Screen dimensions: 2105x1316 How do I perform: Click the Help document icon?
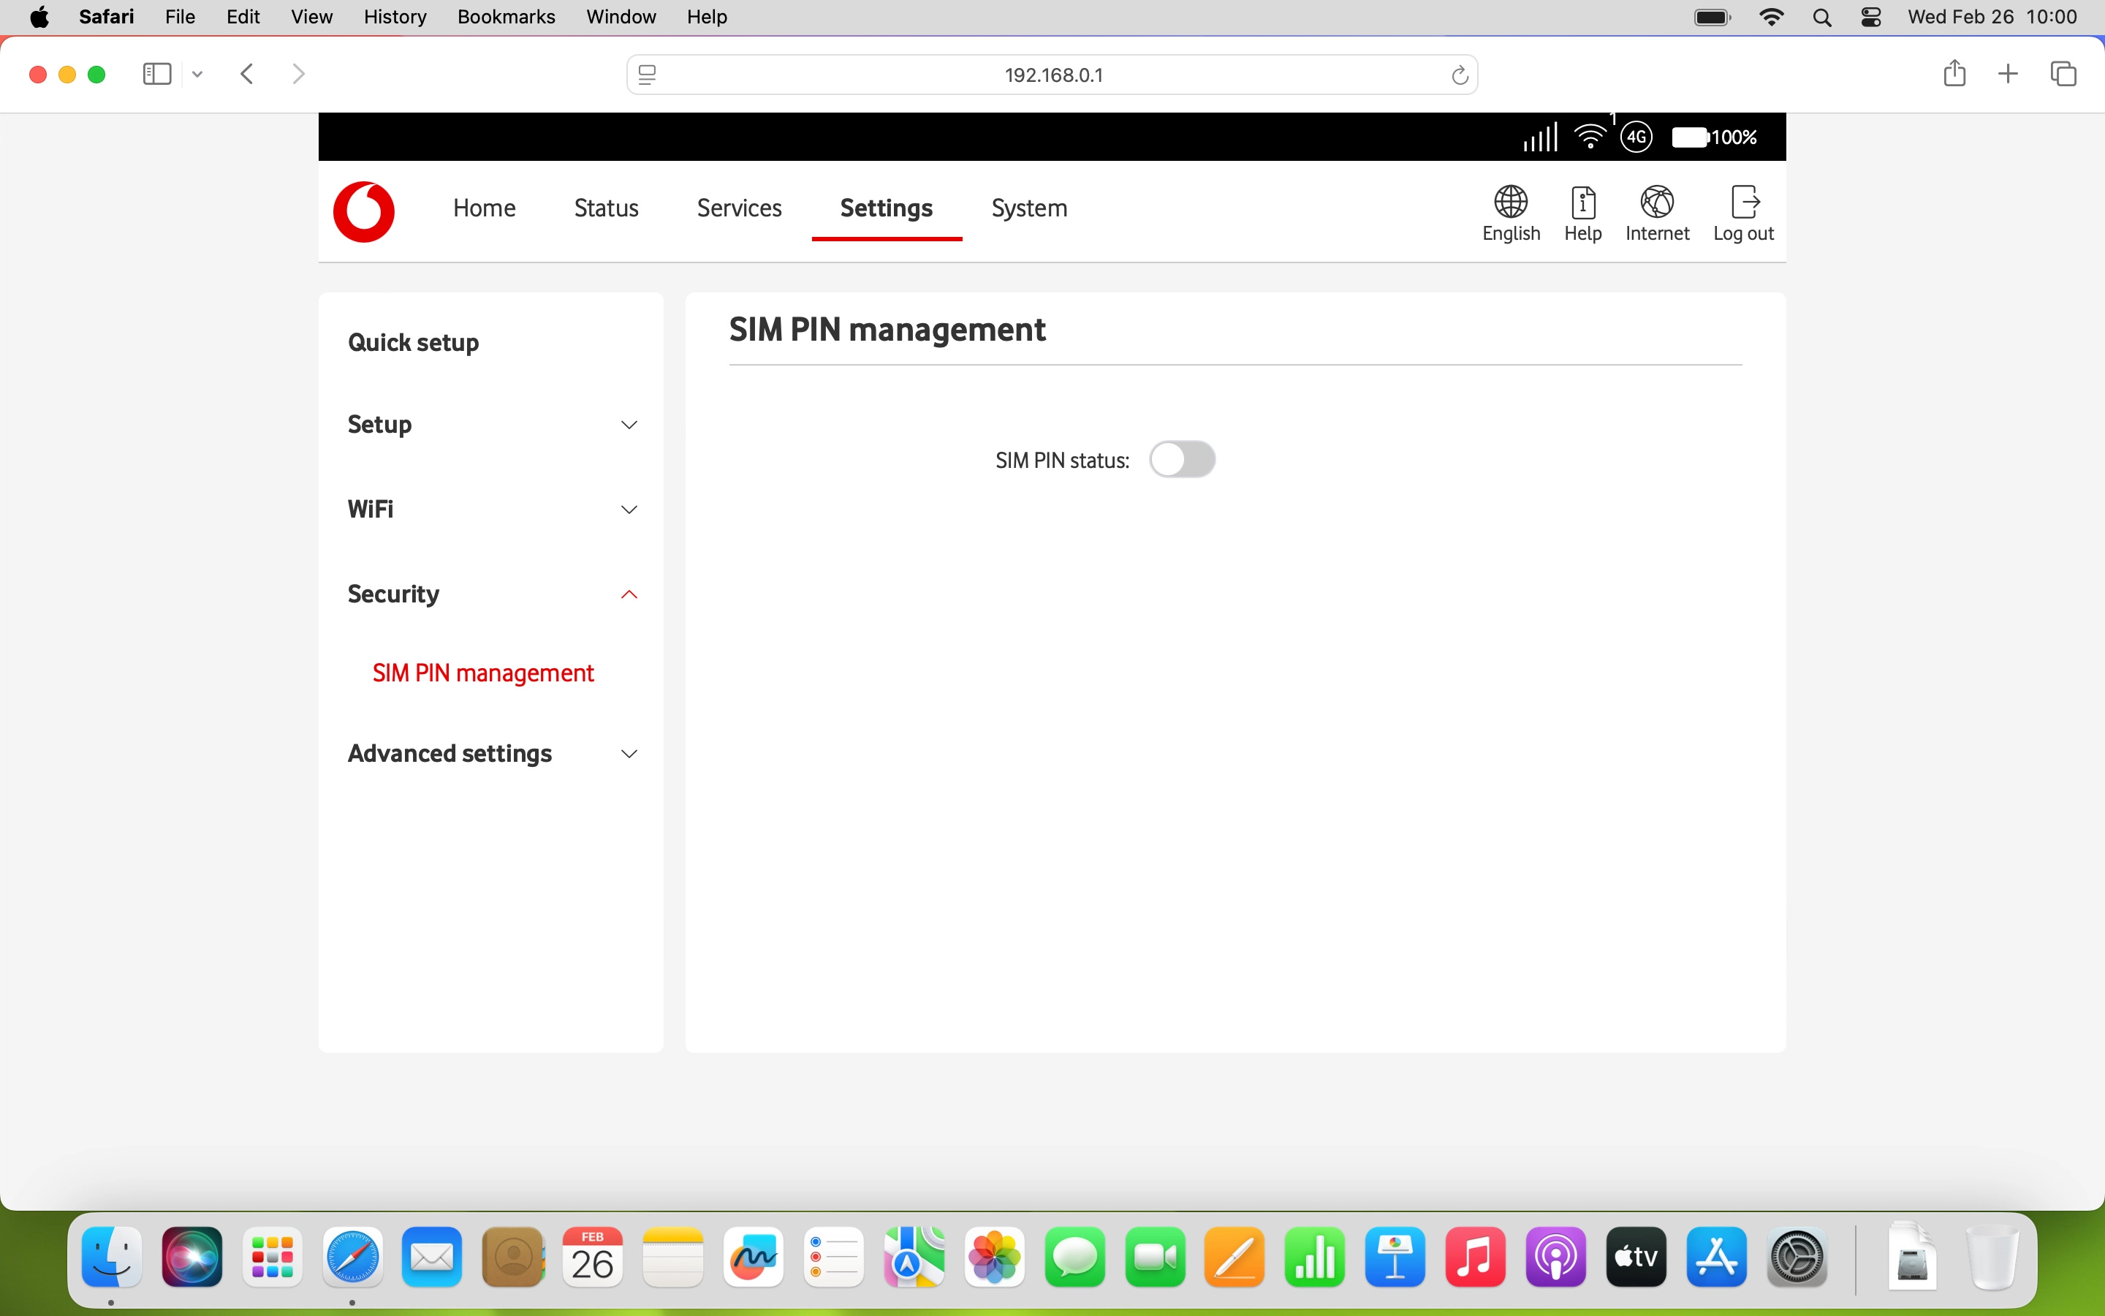[1582, 203]
